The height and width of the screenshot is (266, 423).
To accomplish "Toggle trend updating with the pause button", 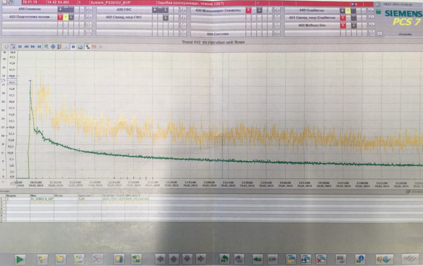I will pyautogui.click(x=73, y=47).
